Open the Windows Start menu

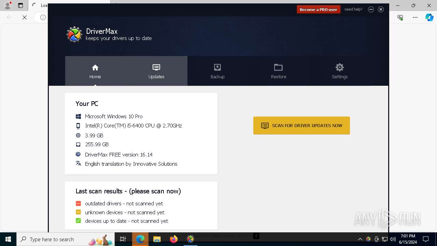8,239
